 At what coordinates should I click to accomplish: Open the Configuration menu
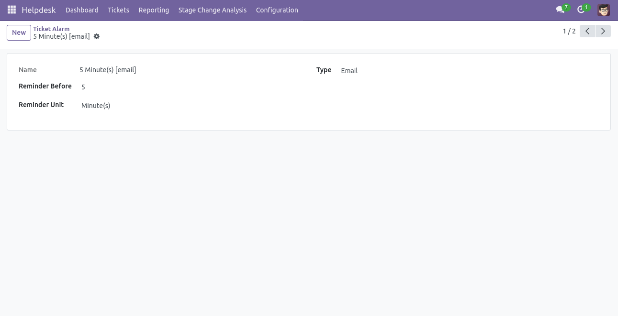[x=277, y=10]
